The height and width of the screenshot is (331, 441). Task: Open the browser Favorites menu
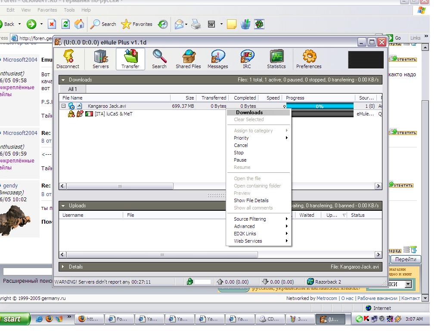tap(47, 10)
